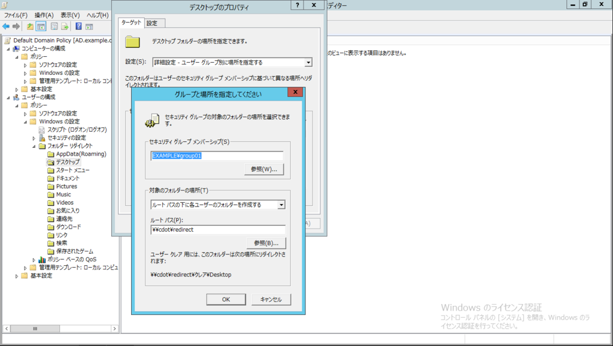Click the Pictures folder icon in tree
This screenshot has width=613, height=346.
click(x=51, y=187)
